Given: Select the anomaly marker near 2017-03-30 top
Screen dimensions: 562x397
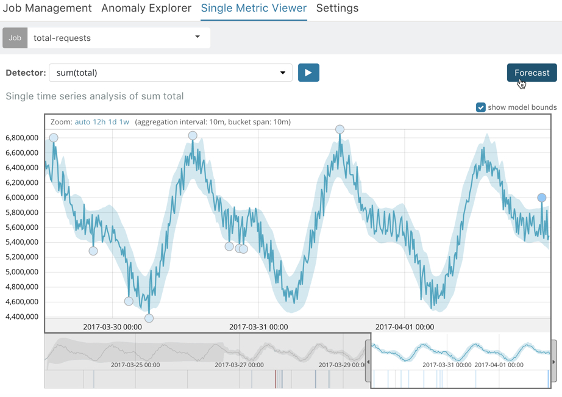Looking at the screenshot, I should click(53, 138).
